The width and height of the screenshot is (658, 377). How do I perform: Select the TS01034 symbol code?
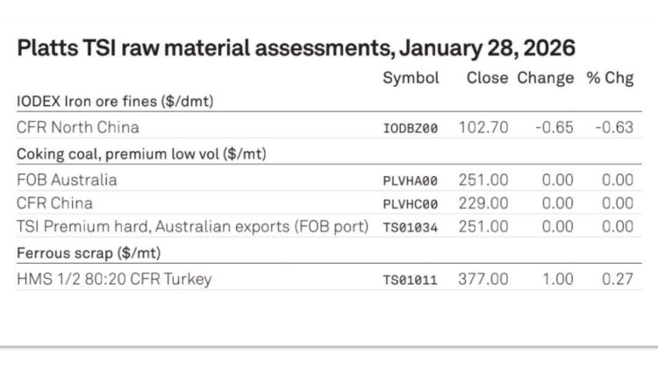tap(410, 227)
